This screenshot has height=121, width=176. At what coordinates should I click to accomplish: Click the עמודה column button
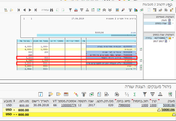coord(45,10)
